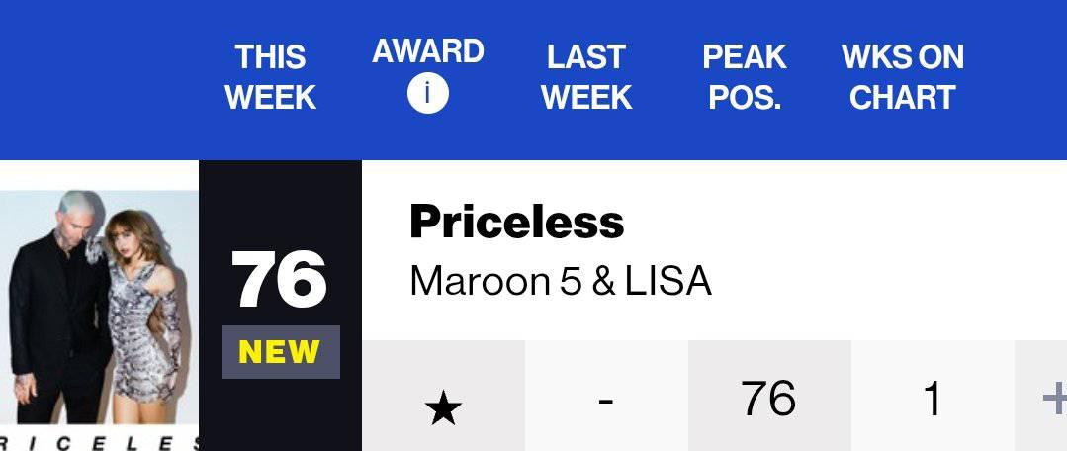The image size is (1067, 451).
Task: Click the last week dash value cell
Action: (x=606, y=396)
